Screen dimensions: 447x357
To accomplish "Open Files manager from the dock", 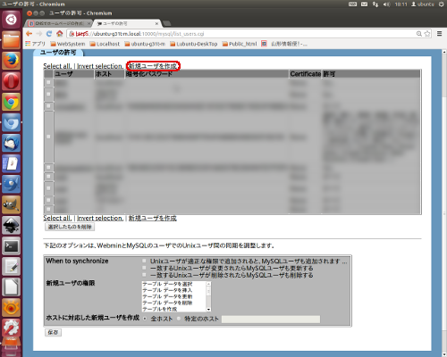I will click(x=11, y=40).
